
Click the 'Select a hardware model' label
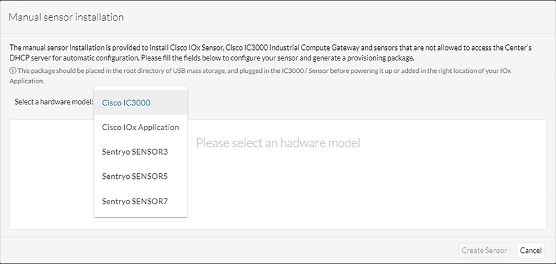click(54, 102)
